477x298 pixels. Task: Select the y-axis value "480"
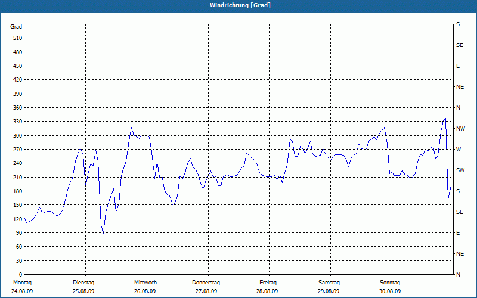[18, 52]
